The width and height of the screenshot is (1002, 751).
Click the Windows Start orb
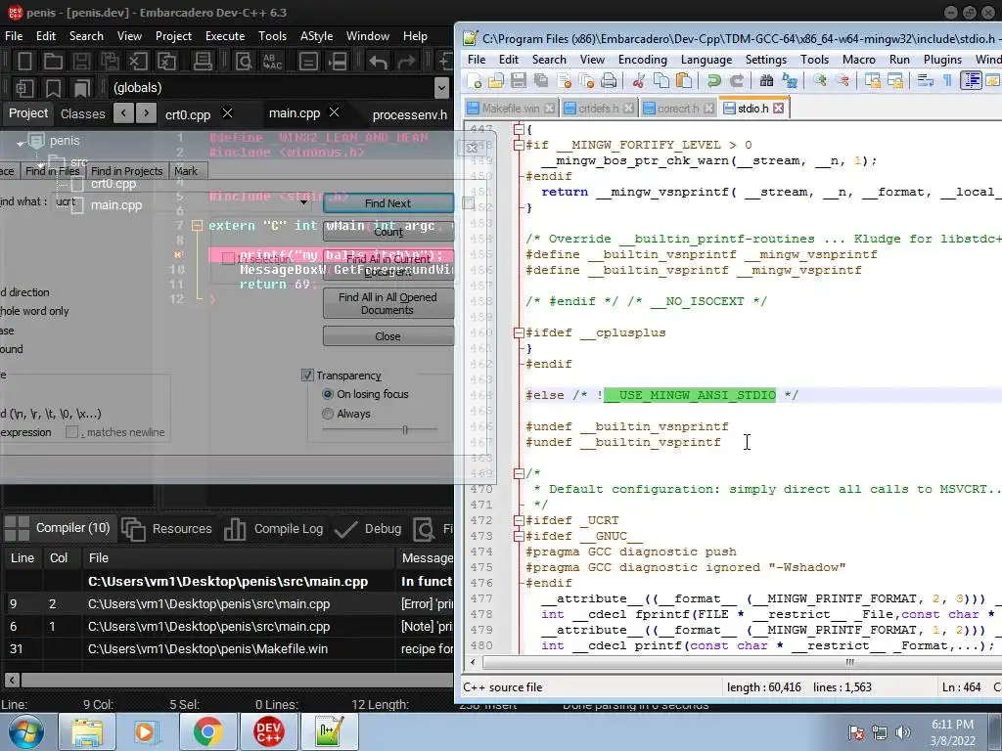[x=26, y=731]
